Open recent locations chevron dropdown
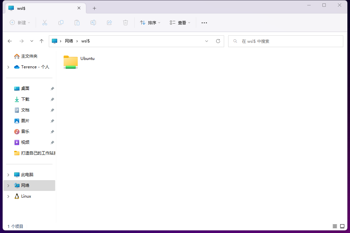The image size is (350, 233). 32,41
